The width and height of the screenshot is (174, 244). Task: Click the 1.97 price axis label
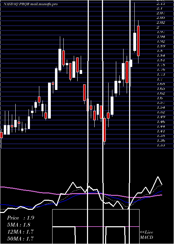point(161,32)
